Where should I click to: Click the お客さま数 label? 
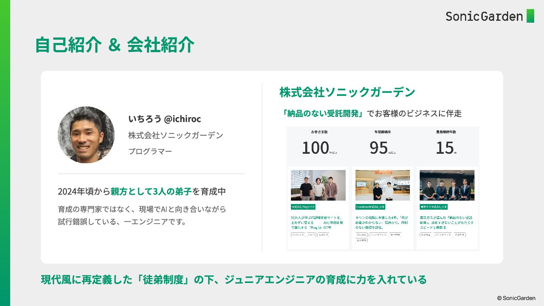tap(319, 132)
